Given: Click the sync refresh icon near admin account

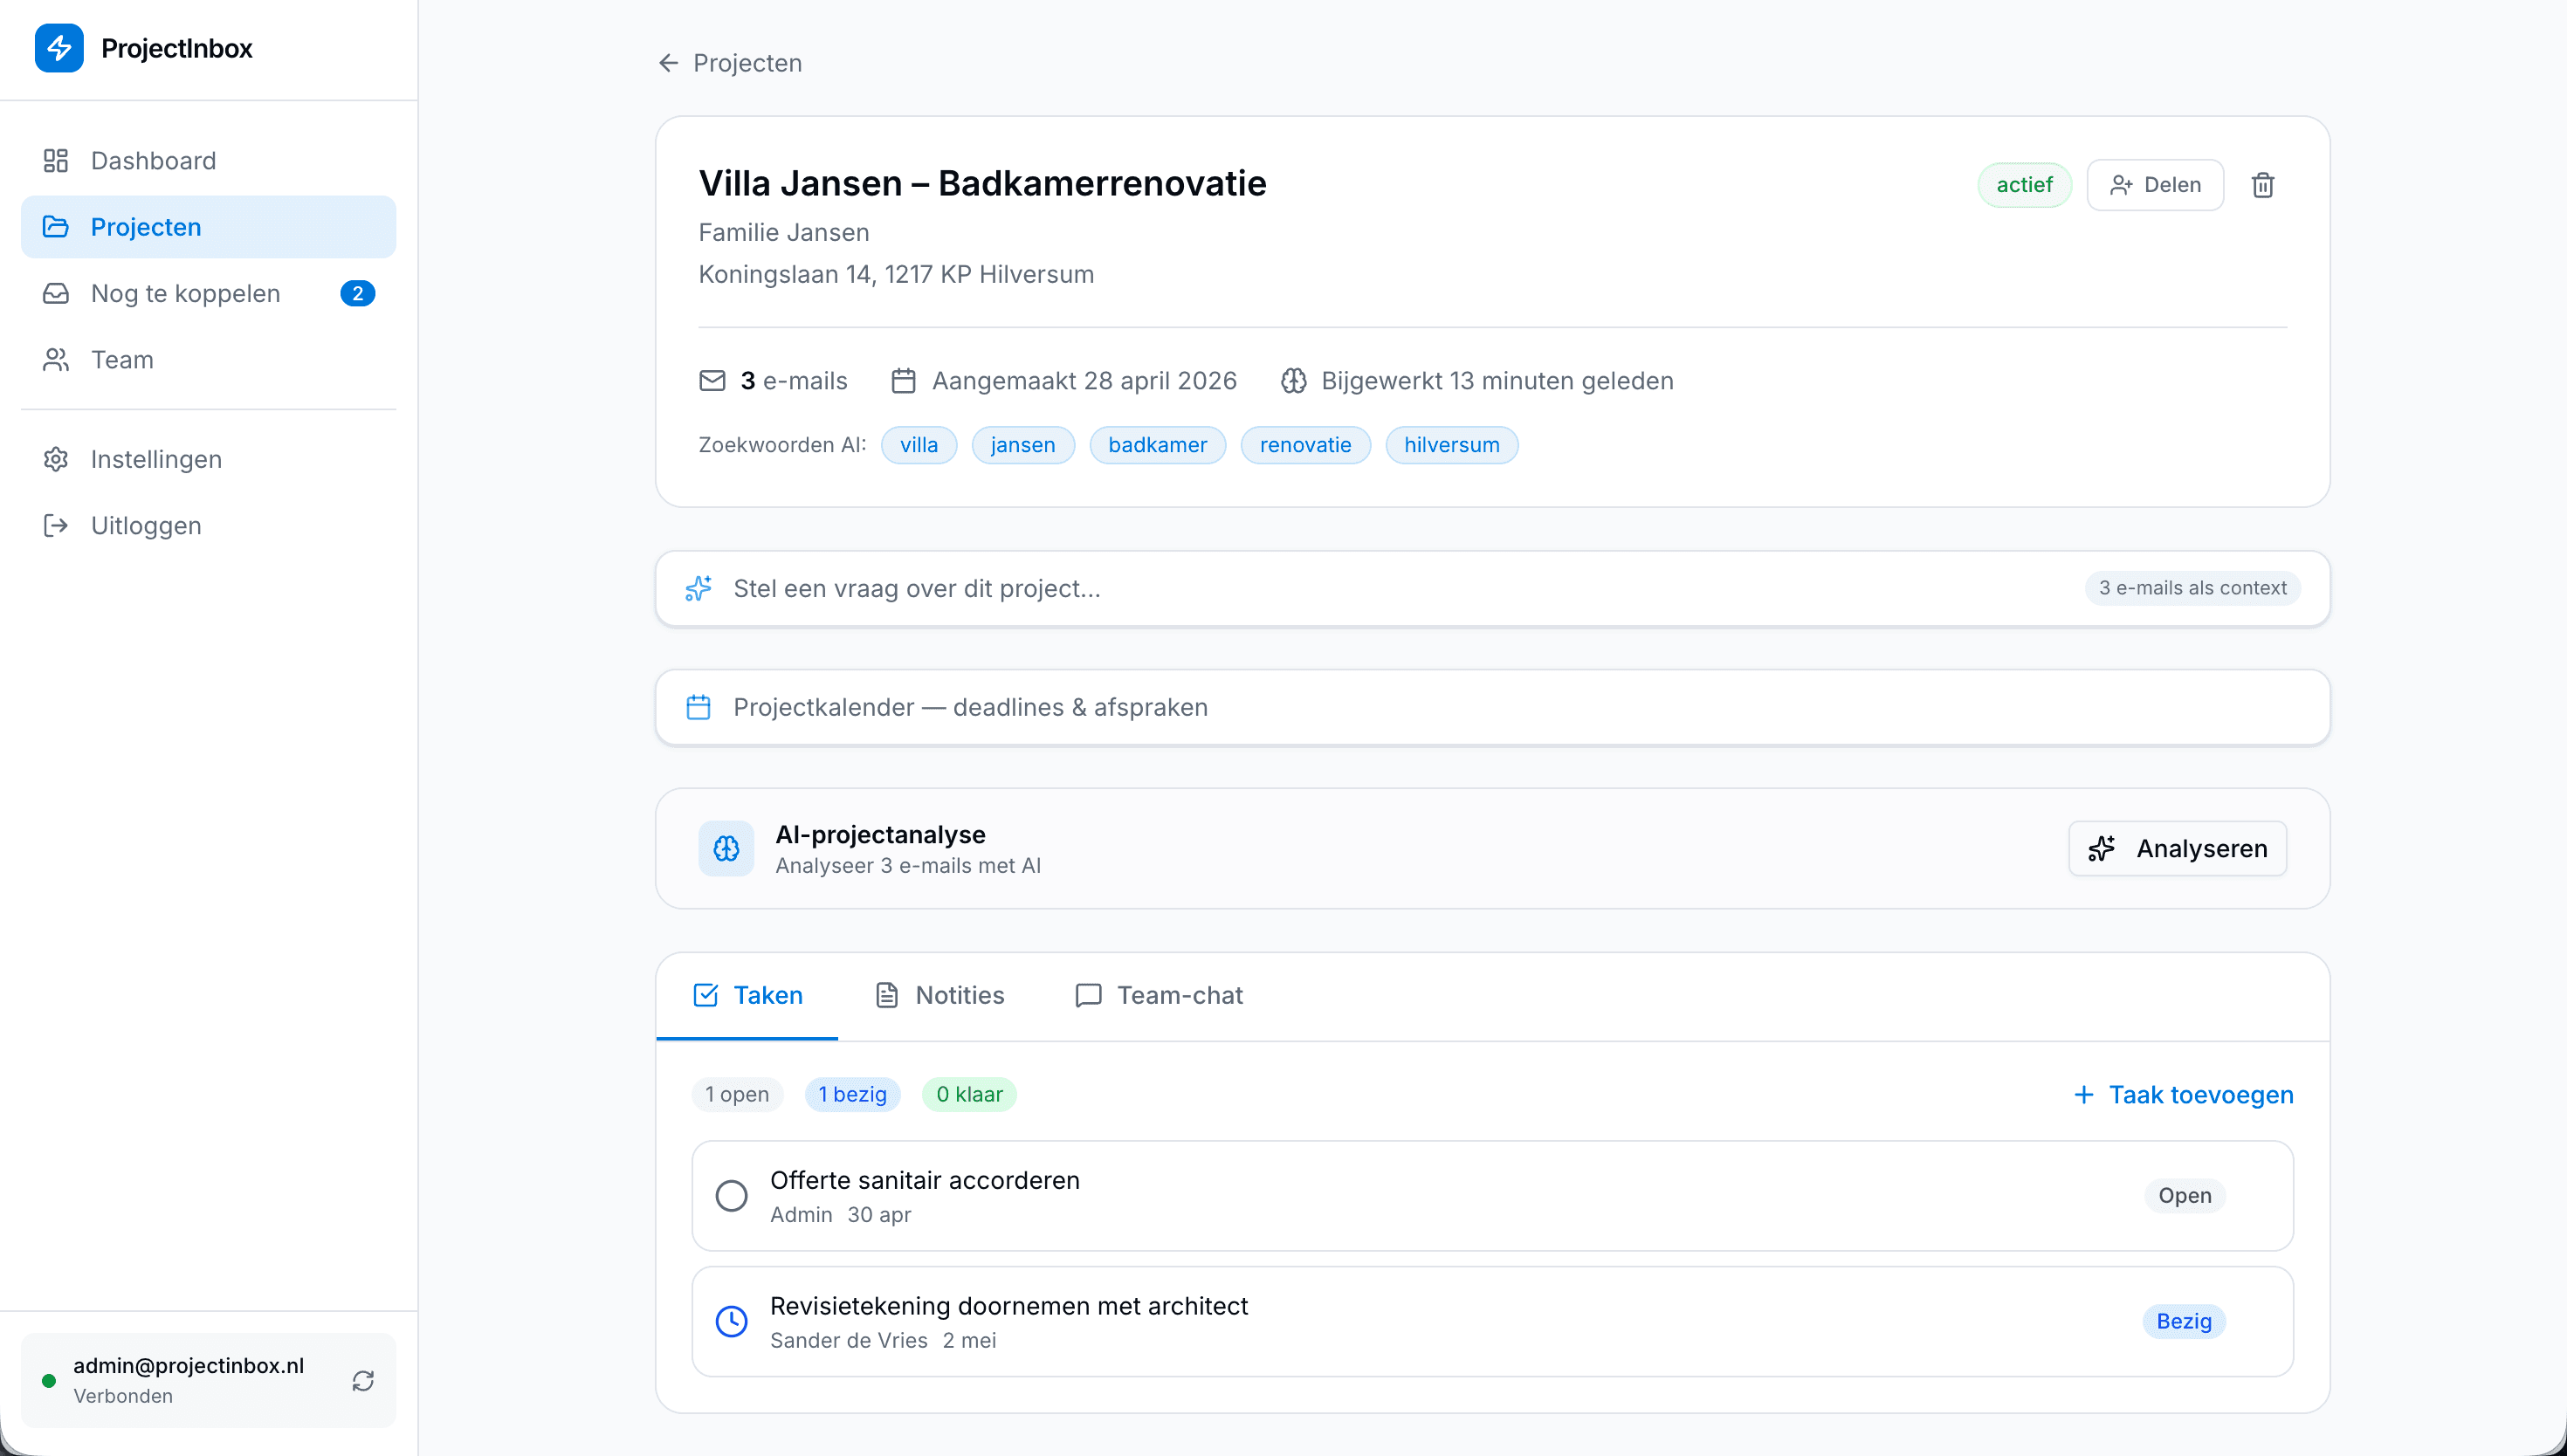Looking at the screenshot, I should point(362,1379).
